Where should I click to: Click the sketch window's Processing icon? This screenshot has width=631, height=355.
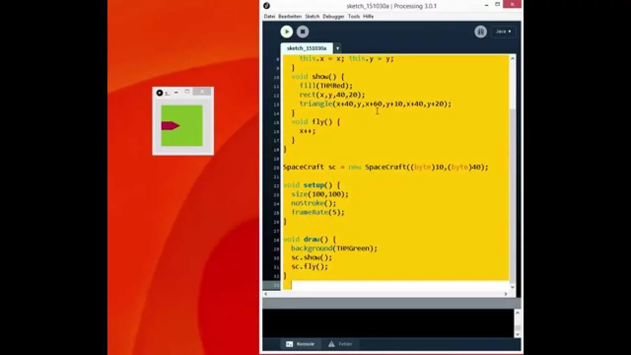[159, 93]
